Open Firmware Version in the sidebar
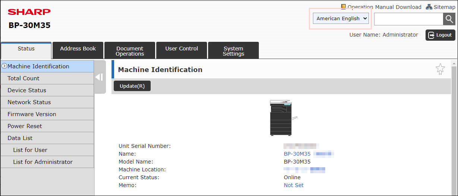The height and width of the screenshot is (196, 458). 47,114
